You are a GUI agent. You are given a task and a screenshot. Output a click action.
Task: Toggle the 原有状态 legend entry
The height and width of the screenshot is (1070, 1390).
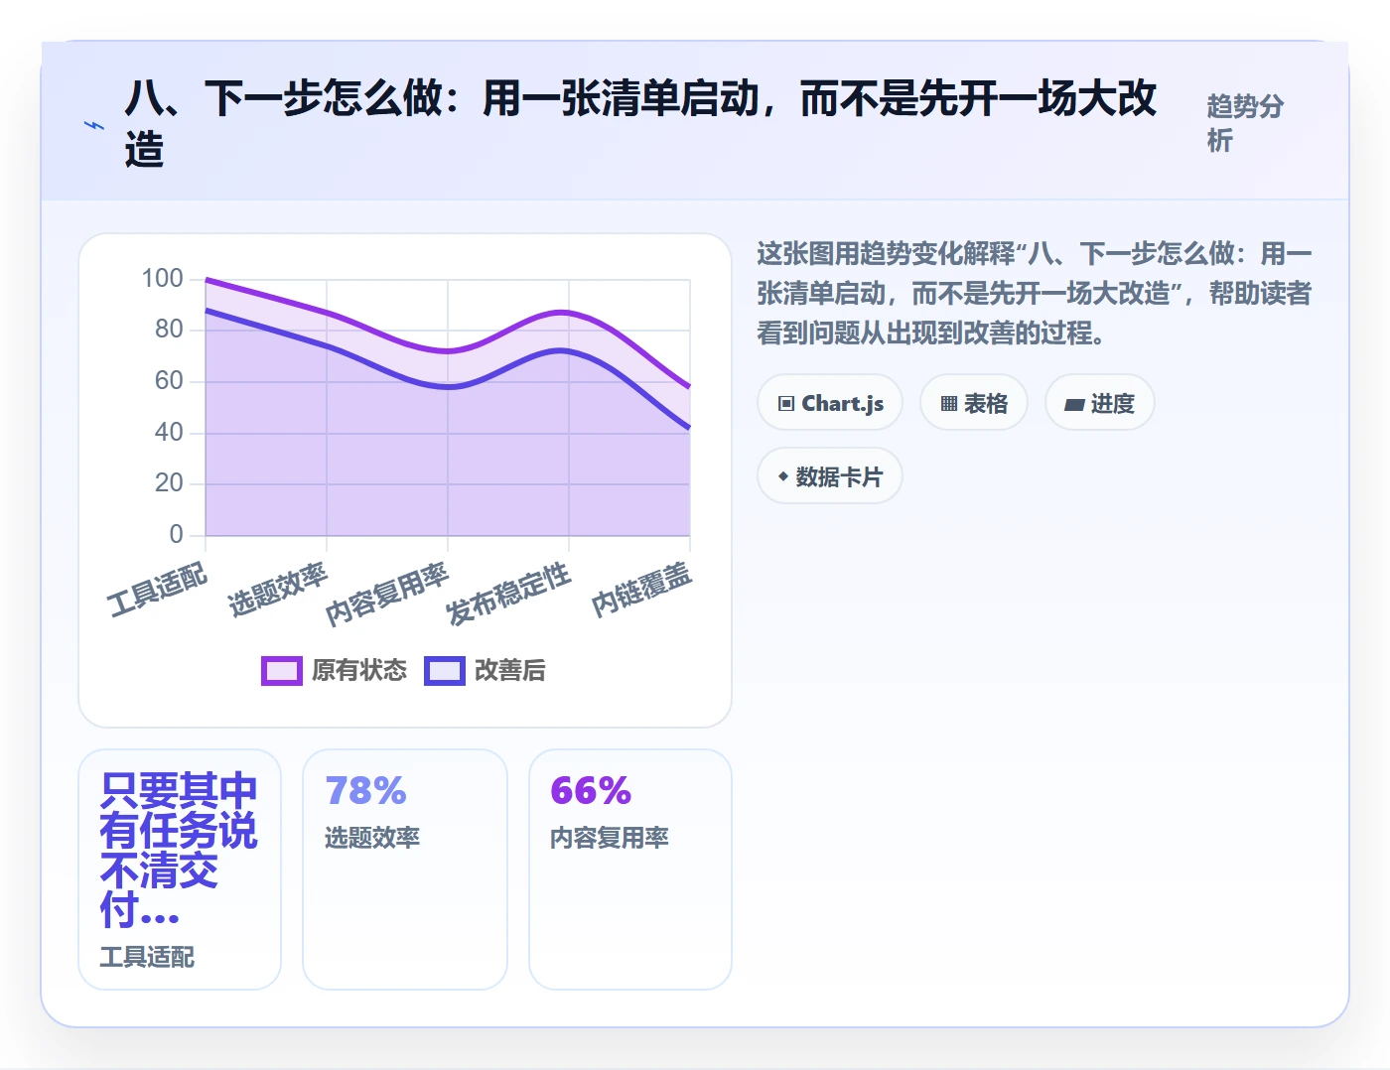(335, 671)
